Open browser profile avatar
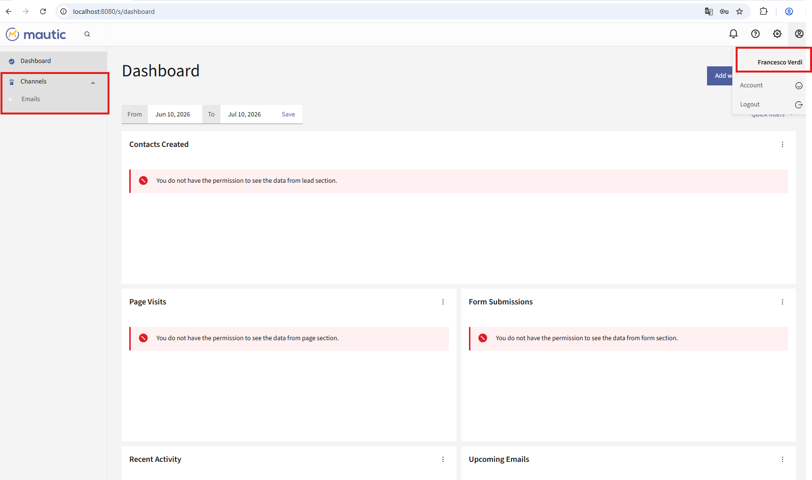 [x=789, y=11]
